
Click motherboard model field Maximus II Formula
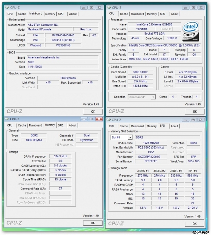coord(50,29)
